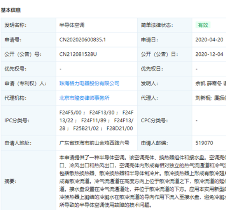
Task: Click the 有效 legal status badge
Action: (x=203, y=25)
